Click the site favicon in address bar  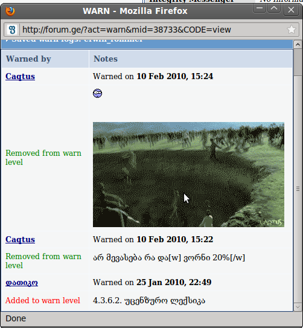(x=12, y=30)
